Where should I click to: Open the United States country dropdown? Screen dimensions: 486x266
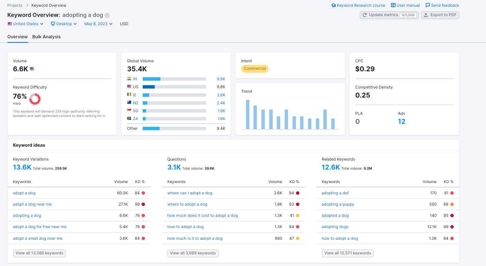pyautogui.click(x=26, y=24)
